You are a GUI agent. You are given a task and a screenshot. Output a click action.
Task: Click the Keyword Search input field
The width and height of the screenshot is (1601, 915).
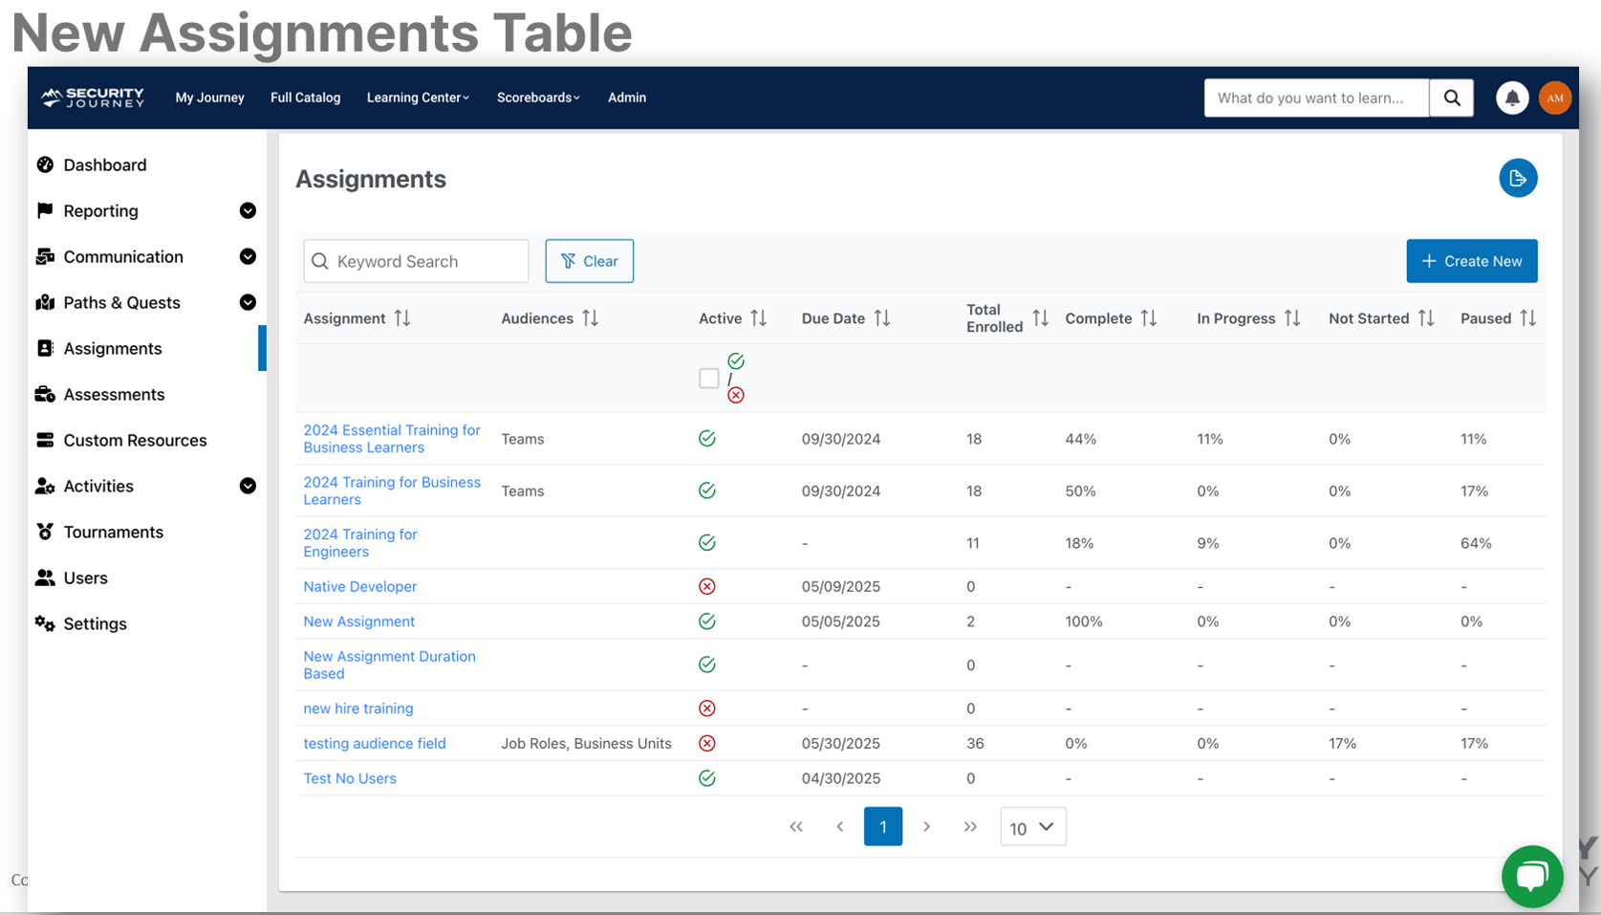(416, 261)
